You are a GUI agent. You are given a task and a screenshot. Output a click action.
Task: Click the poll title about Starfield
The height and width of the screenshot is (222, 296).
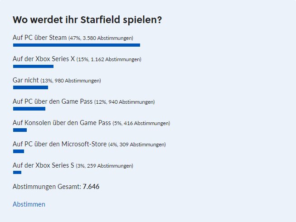click(x=88, y=20)
